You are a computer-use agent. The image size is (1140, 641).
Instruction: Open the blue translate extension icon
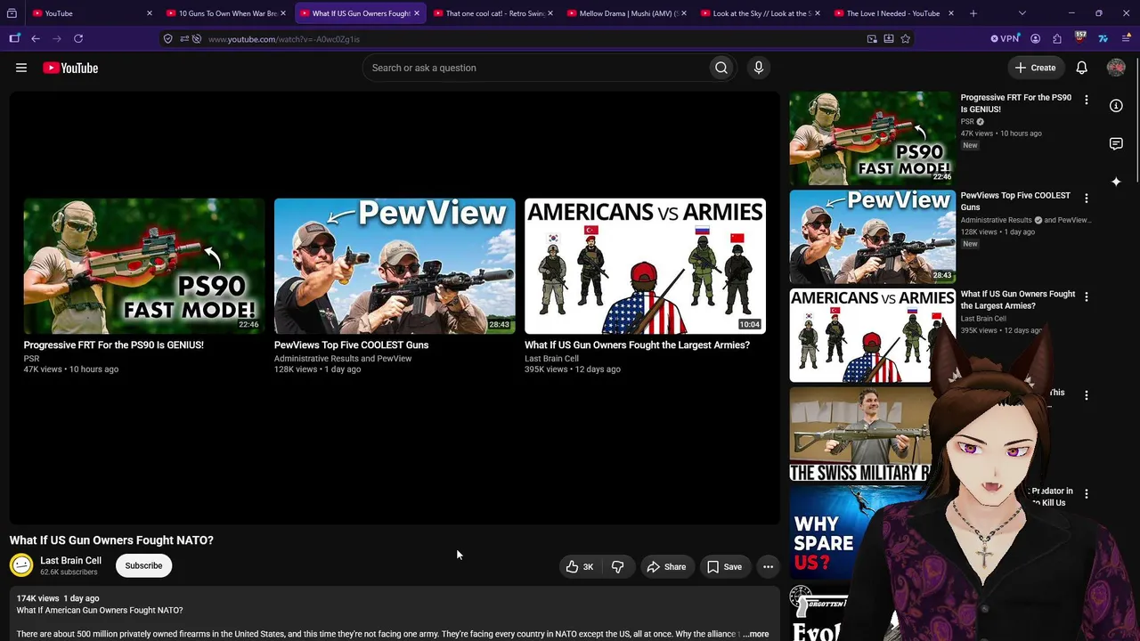(1103, 38)
